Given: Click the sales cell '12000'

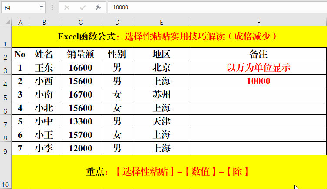Looking at the screenshot, I should coord(80,148).
